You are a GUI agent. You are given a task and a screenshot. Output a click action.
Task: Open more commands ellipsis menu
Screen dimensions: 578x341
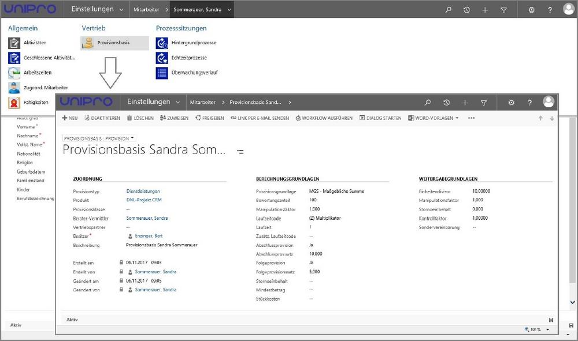pos(471,118)
